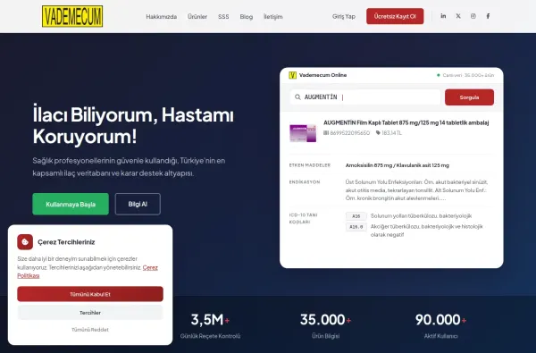
Task: Reject all cookies via Tümünü Reddet
Action: (90, 330)
